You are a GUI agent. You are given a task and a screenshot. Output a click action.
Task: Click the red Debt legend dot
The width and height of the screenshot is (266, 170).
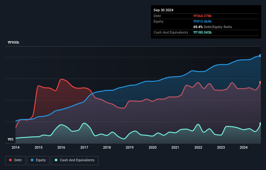(x=10, y=160)
